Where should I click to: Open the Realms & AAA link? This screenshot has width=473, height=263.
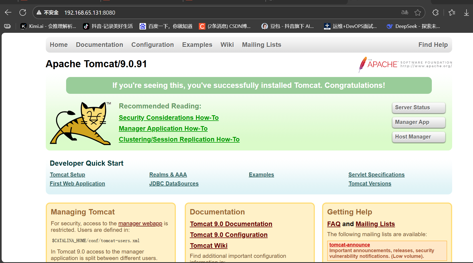pyautogui.click(x=168, y=175)
